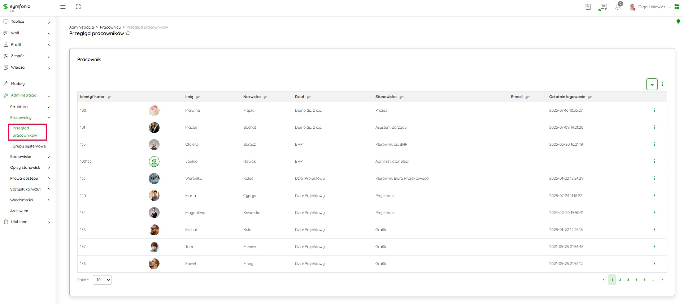Viewport: 683px width, 304px height.
Task: Go to page 2 of results
Action: pos(620,280)
